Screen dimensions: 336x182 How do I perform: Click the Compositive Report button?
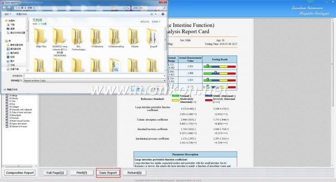tap(20, 173)
